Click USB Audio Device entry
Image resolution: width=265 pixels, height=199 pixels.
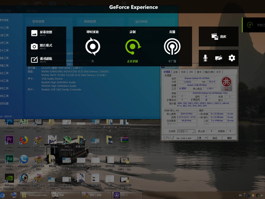[52, 79]
